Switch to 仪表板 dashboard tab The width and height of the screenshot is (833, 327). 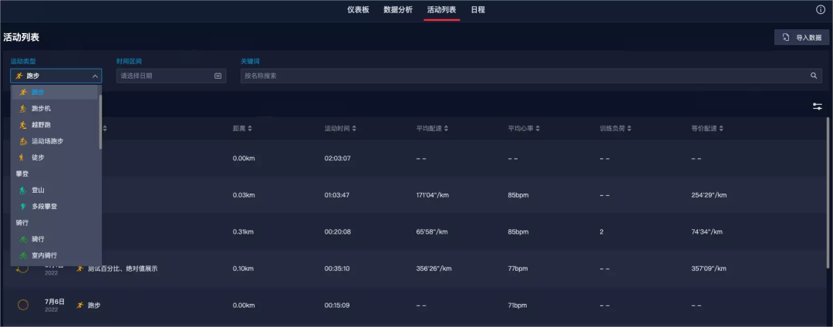[359, 9]
